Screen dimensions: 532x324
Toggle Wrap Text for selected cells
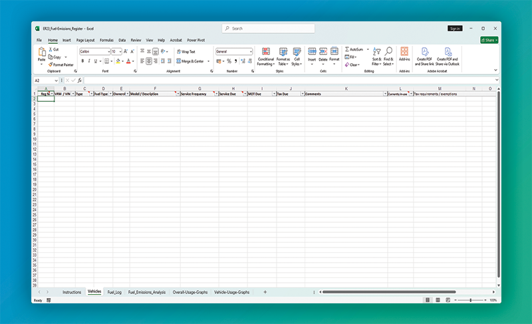tap(186, 51)
